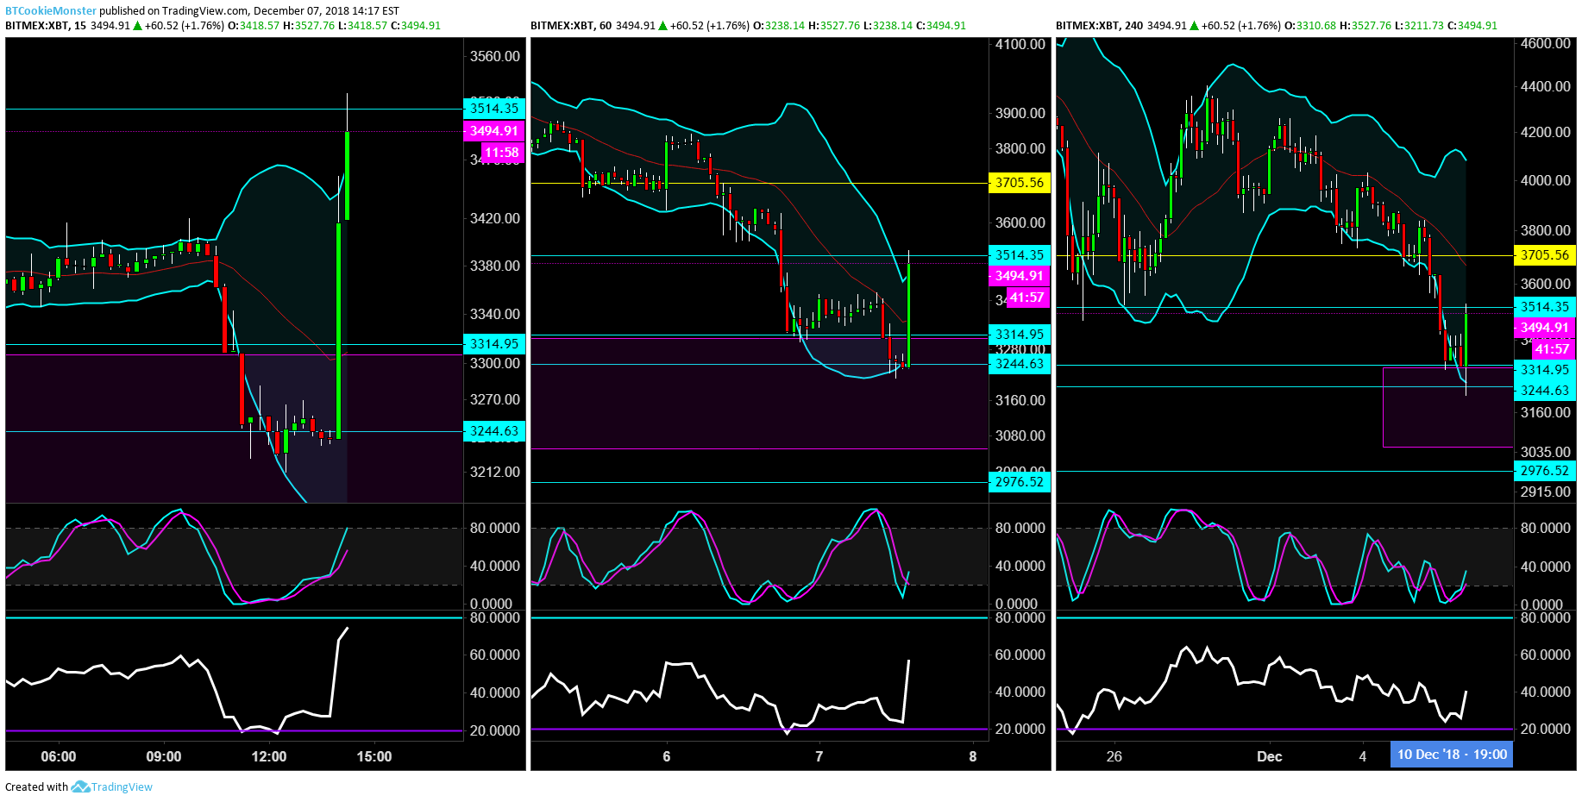Click magenta 3494.91 label on the 240-minute chart
The width and height of the screenshot is (1582, 802).
(x=1545, y=328)
